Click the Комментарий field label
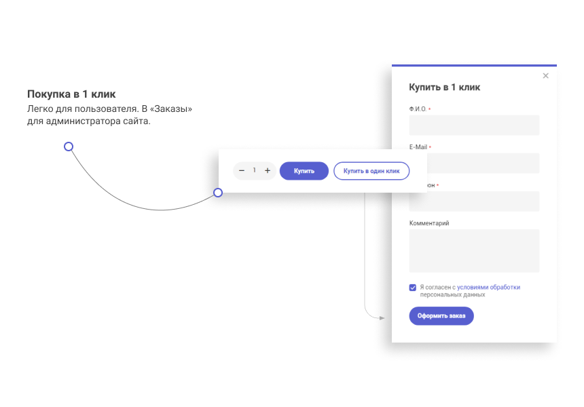This screenshot has height=407, width=584. coord(429,223)
